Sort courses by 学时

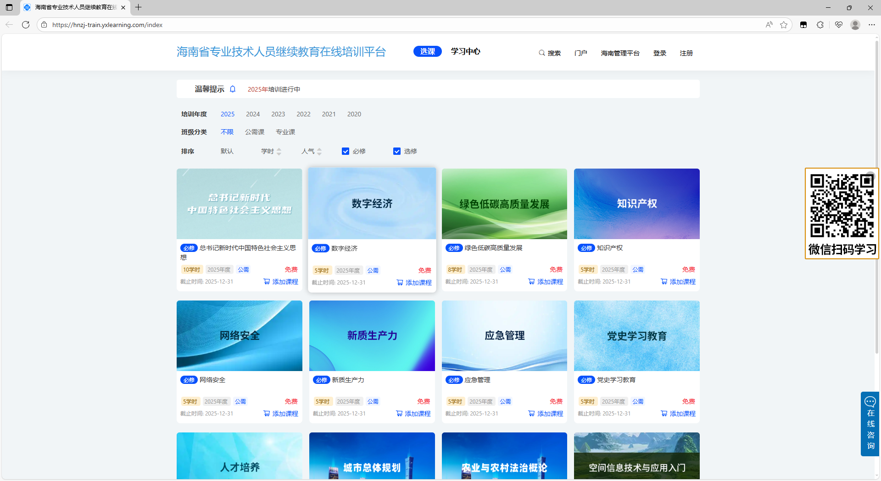click(271, 151)
